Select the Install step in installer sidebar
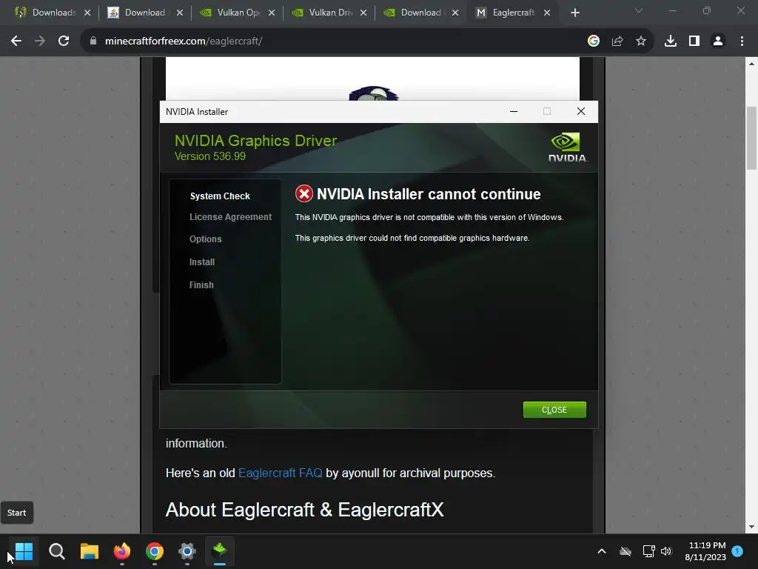The width and height of the screenshot is (758, 569). click(x=202, y=262)
